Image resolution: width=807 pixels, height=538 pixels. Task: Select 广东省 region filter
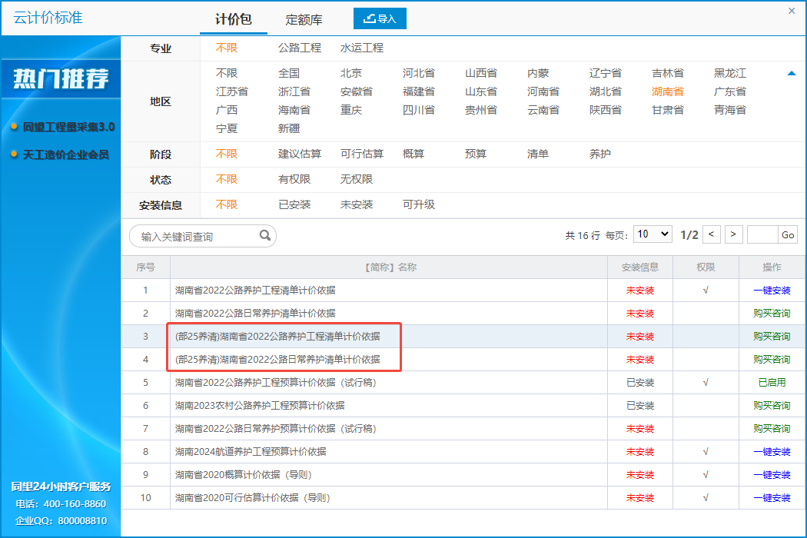pos(729,91)
